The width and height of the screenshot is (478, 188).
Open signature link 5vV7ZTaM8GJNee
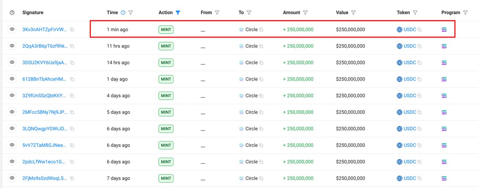(44, 145)
